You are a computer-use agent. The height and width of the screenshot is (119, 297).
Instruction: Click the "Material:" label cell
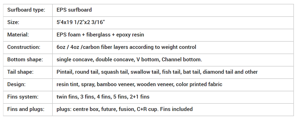pos(18,35)
